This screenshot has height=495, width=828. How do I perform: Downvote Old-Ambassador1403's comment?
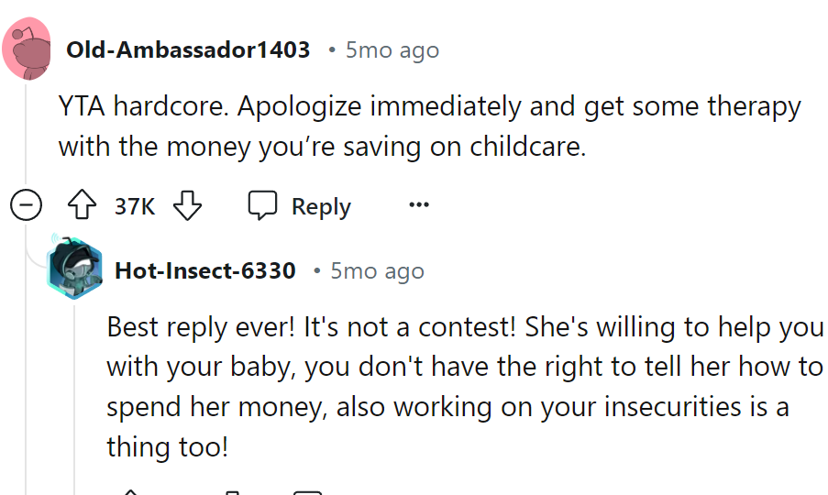187,206
